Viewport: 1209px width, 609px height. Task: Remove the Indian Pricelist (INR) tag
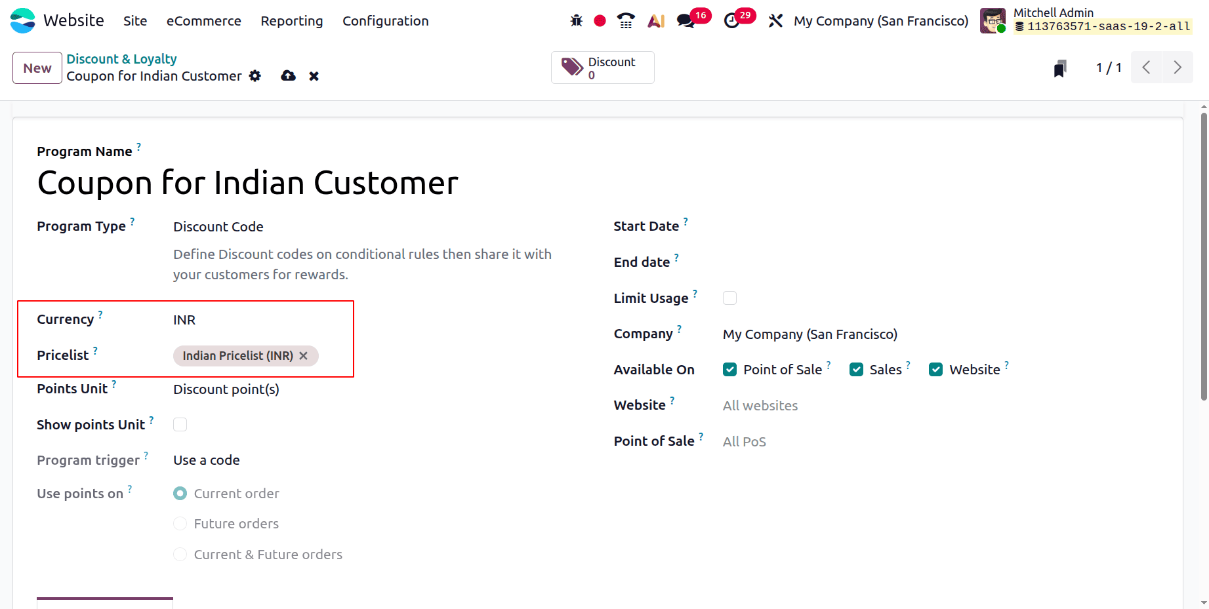(x=303, y=355)
